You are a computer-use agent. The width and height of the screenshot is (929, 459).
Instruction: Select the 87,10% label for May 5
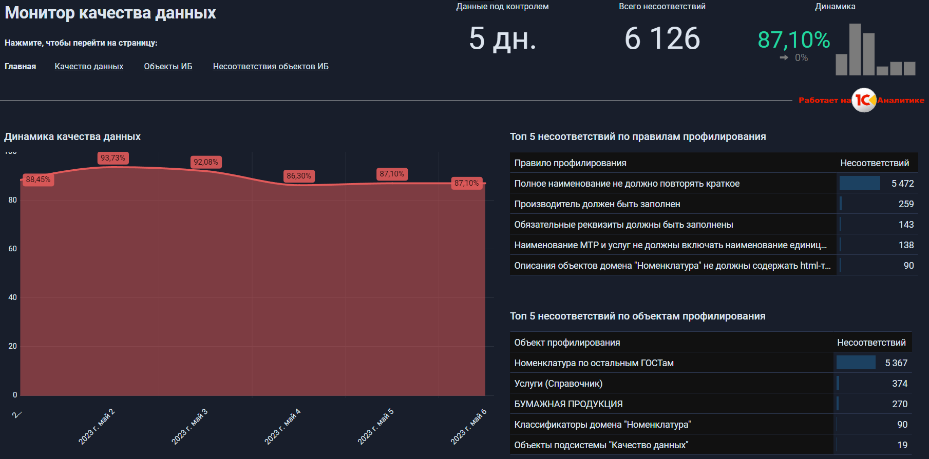coord(392,174)
